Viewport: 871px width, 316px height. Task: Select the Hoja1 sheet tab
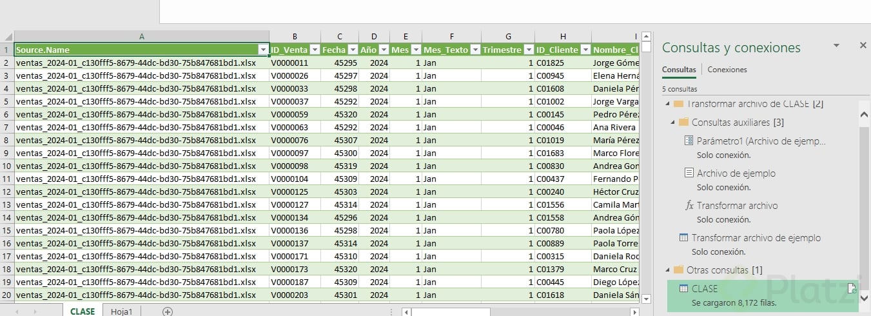click(122, 311)
